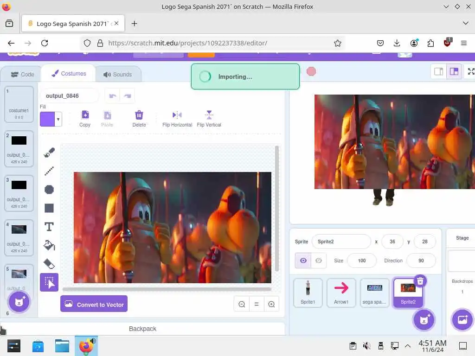Stop the project with red button
Image resolution: width=475 pixels, height=356 pixels.
click(x=311, y=71)
